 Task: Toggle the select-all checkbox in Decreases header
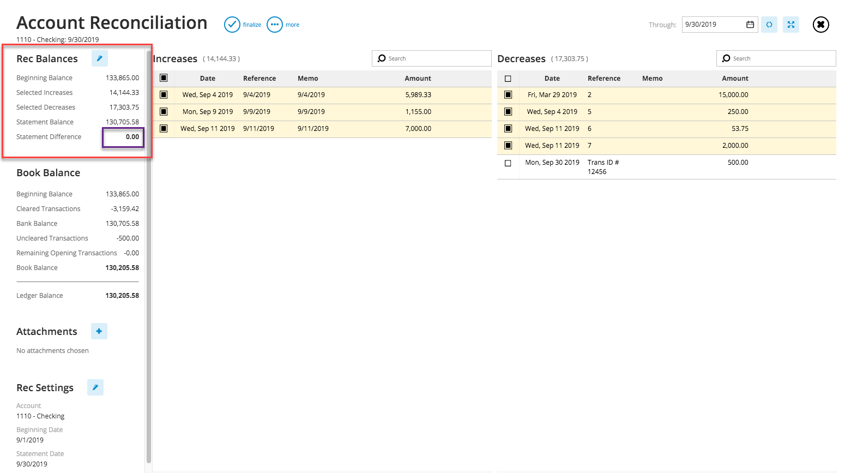pos(508,79)
